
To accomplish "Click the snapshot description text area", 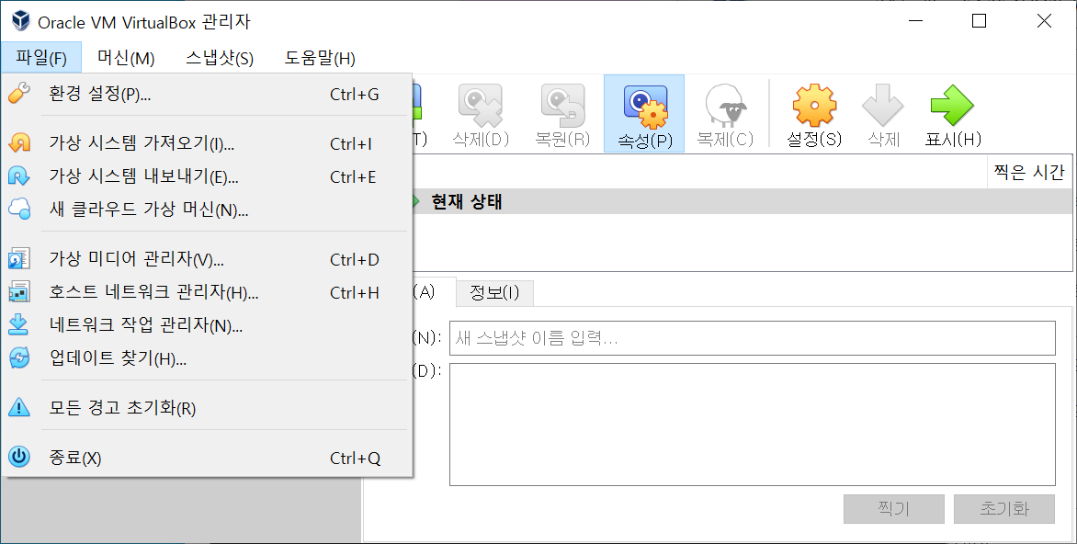I will tap(752, 425).
